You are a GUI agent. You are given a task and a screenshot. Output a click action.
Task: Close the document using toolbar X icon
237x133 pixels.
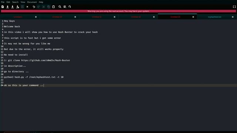click(x=27, y=7)
